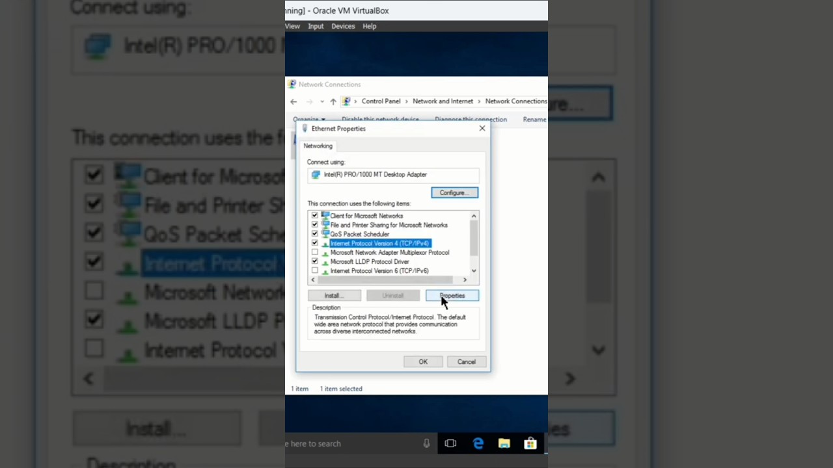Select File and Printer Sharing item
The height and width of the screenshot is (468, 833).
coord(389,225)
